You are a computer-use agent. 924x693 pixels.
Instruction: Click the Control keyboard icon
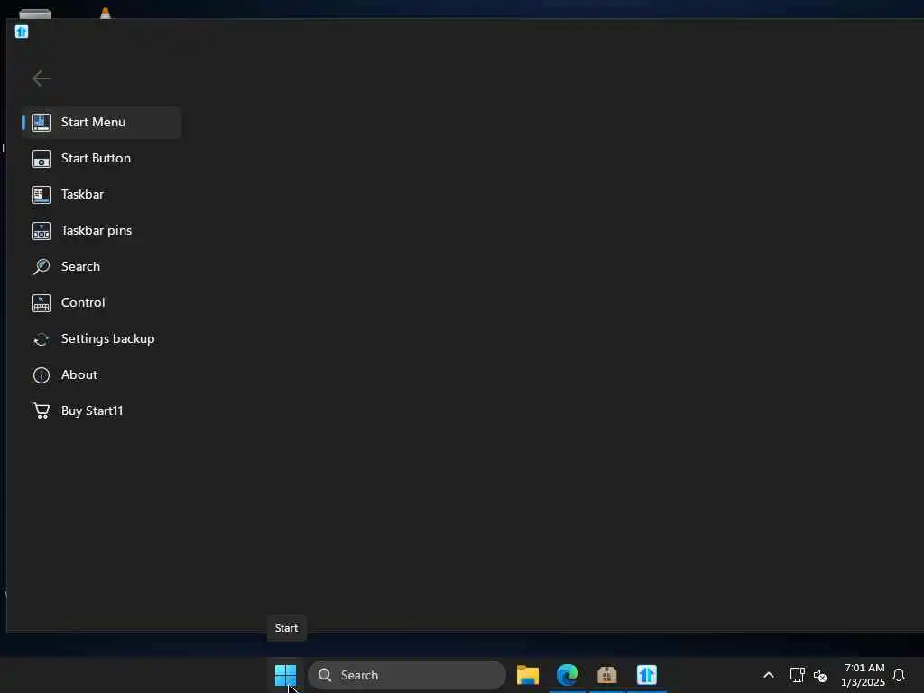tap(42, 303)
